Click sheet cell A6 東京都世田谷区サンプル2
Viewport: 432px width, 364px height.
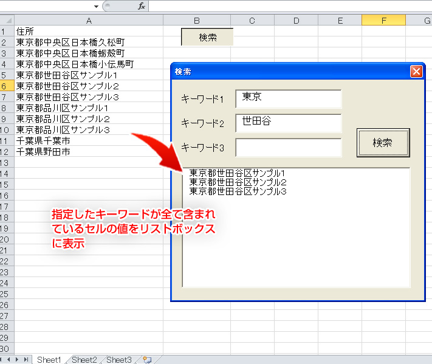(89, 86)
